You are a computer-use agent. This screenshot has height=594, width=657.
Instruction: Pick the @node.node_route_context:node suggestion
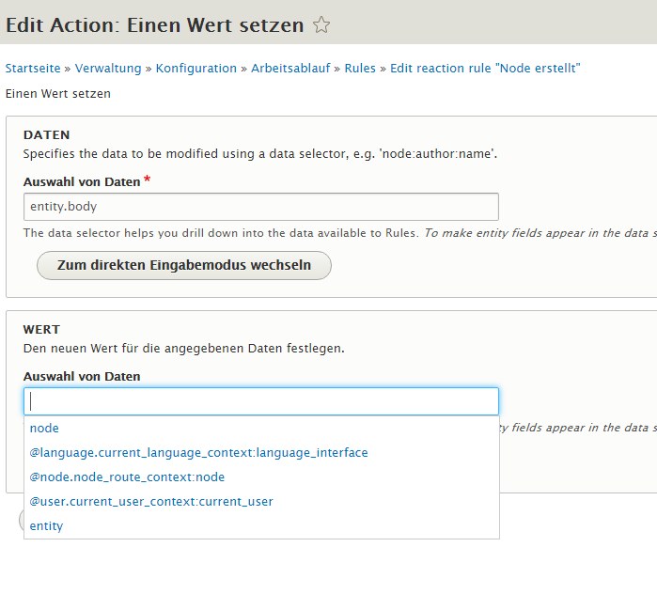coord(127,477)
